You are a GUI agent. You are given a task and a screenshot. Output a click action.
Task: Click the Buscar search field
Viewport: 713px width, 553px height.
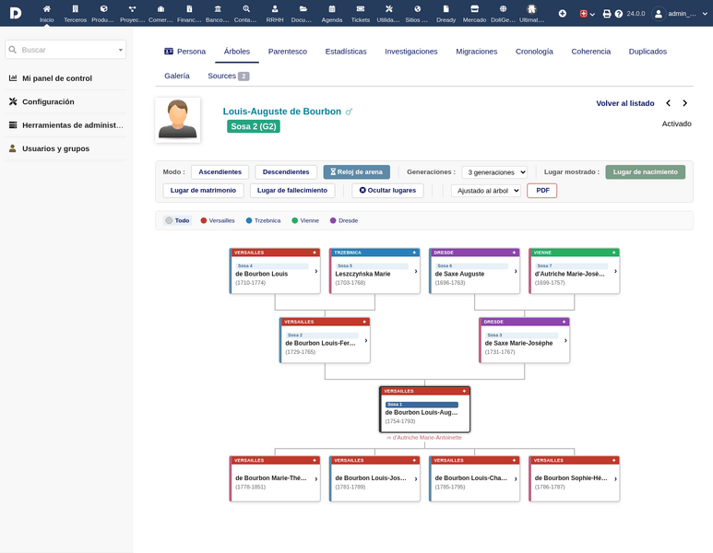click(x=65, y=50)
